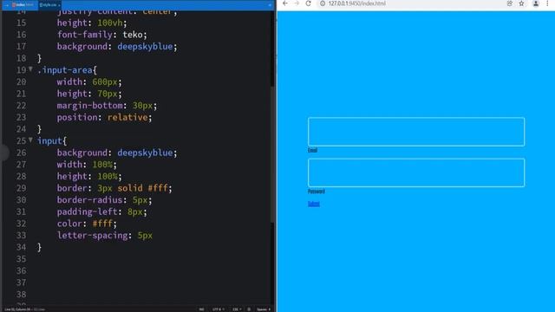Screen dimensions: 555x312
Task: Collapse the input rule on line 25
Action: tap(31, 140)
